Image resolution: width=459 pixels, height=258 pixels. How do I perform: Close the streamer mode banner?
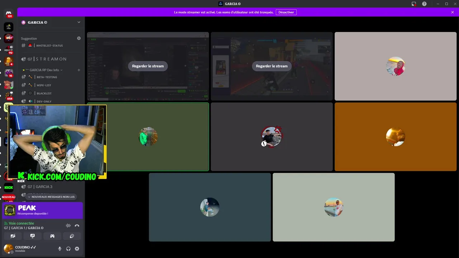[x=453, y=12]
